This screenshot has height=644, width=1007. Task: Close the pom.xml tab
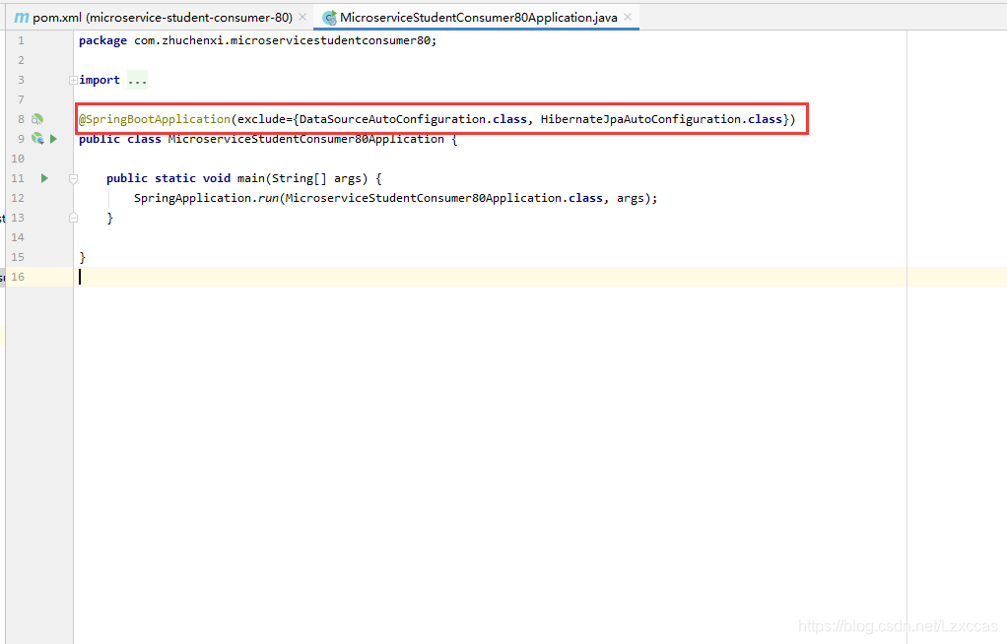[x=302, y=17]
